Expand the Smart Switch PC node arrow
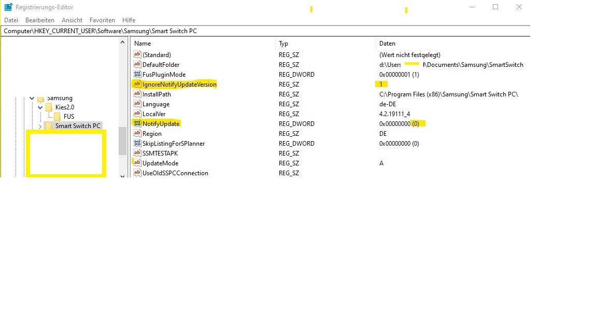This screenshot has height=336, width=597. click(40, 125)
